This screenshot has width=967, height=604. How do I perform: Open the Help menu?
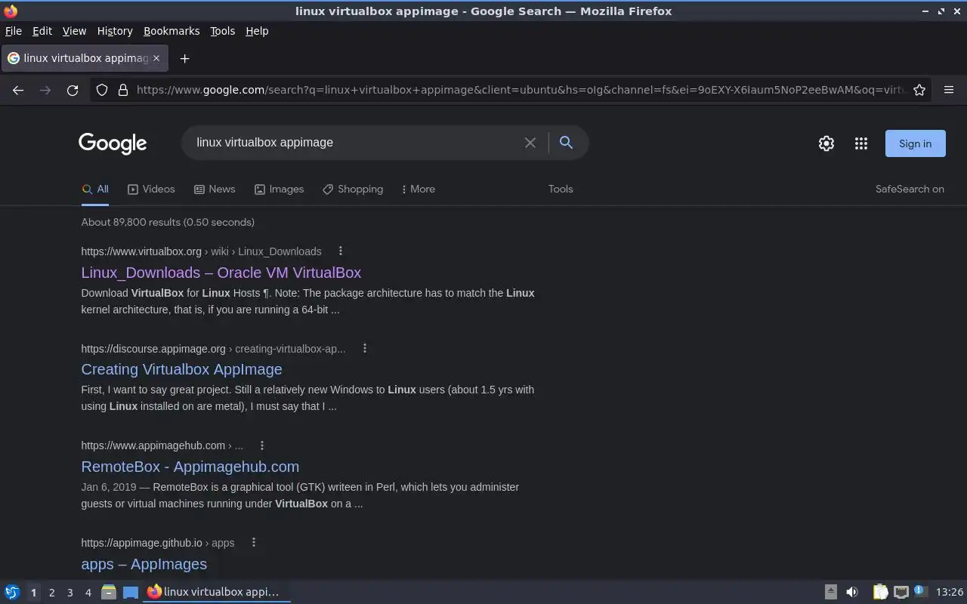point(257,31)
